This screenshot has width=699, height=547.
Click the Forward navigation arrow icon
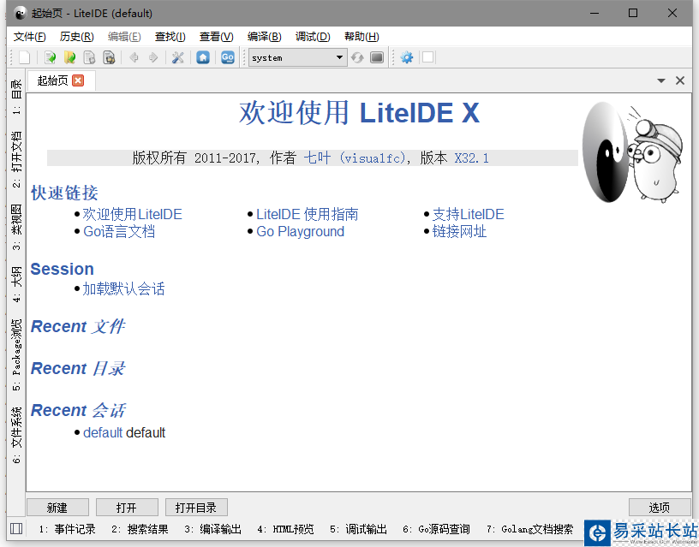coord(153,57)
